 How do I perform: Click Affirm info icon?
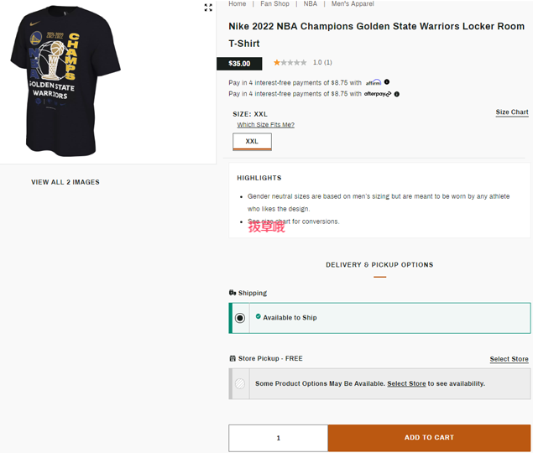point(387,82)
